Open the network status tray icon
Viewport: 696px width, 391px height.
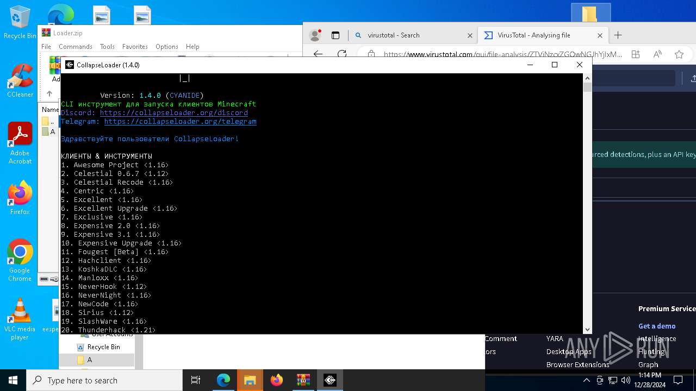(x=613, y=380)
